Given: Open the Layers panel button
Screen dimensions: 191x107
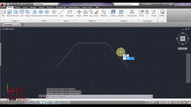Looking at the screenshot, I should pyautogui.click(x=162, y=13).
